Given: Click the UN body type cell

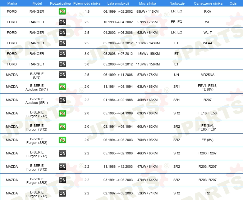Looking at the screenshot, I should pos(177,75).
